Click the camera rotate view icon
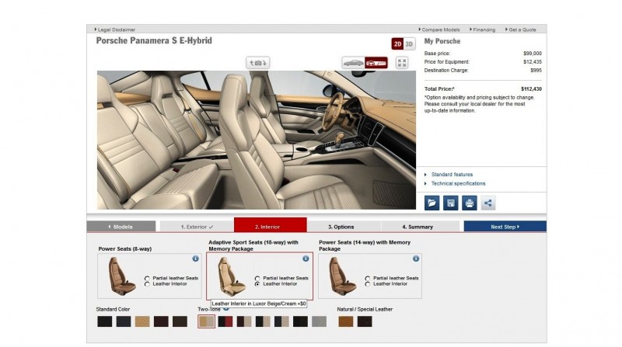622x347 pixels. (258, 63)
